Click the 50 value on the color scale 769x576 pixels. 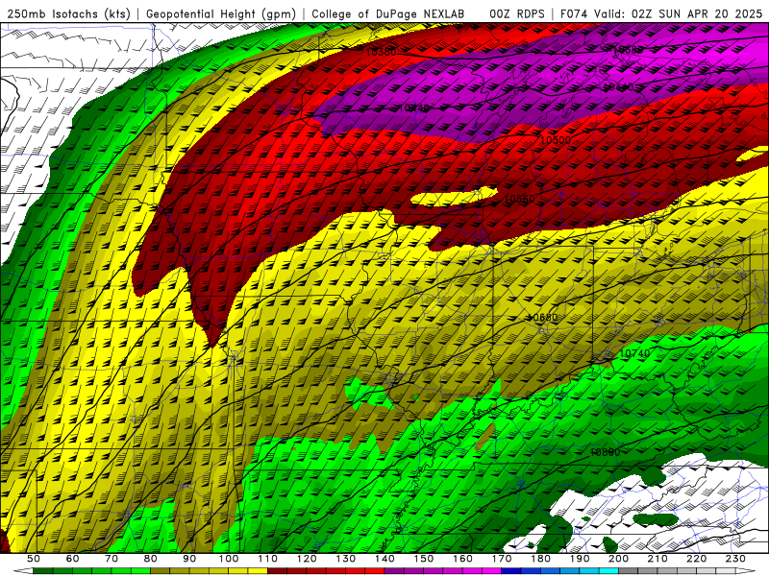[x=33, y=559]
